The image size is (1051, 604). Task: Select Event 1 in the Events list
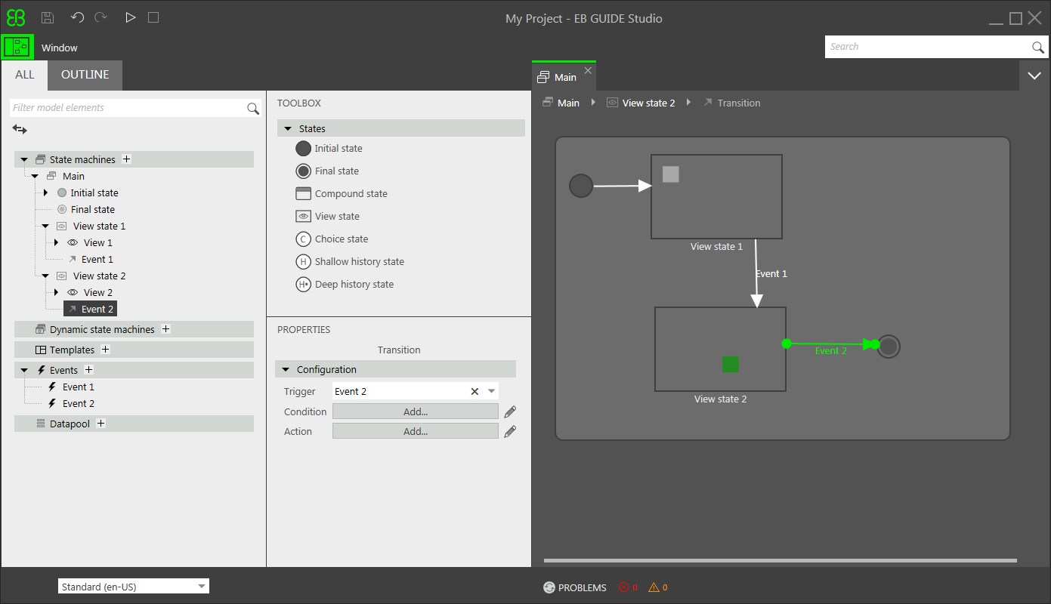79,387
